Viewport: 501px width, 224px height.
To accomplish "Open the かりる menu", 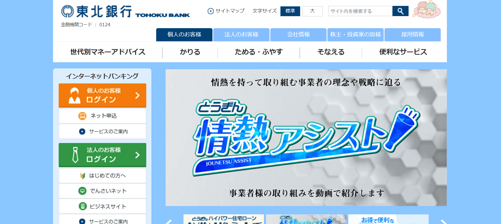I will tap(190, 52).
